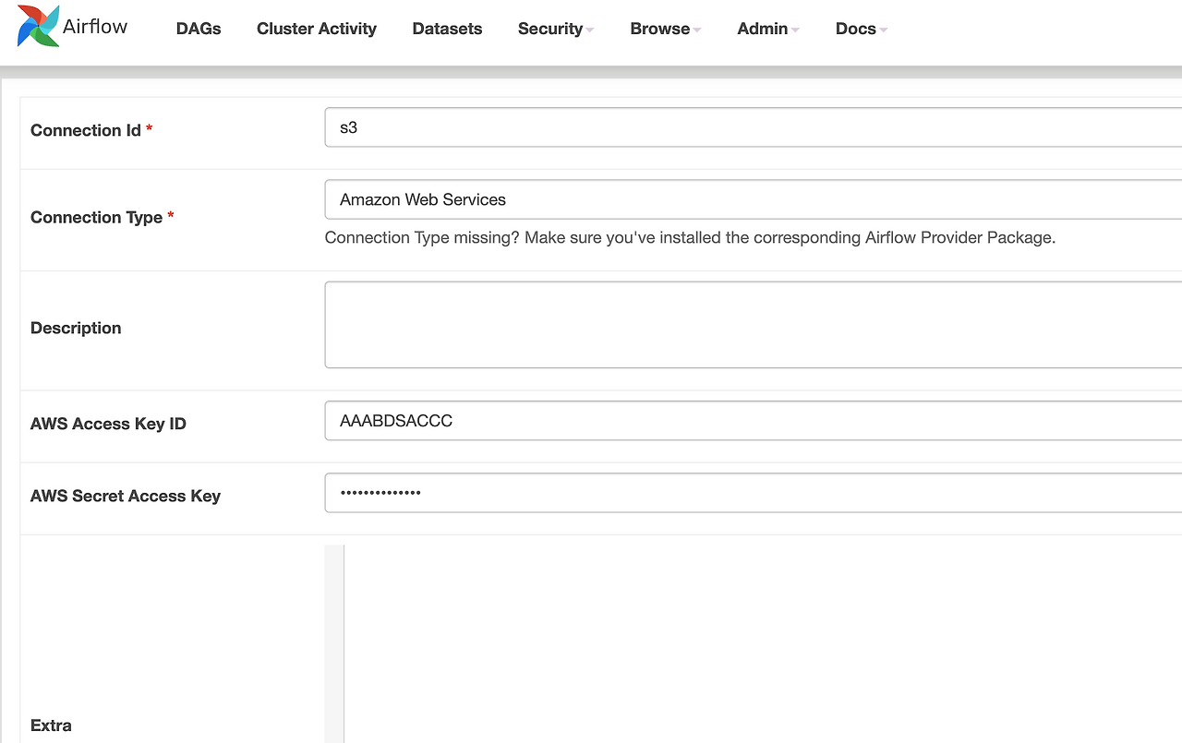1182x743 pixels.
Task: Open the Admin dropdown menu
Action: (x=767, y=29)
